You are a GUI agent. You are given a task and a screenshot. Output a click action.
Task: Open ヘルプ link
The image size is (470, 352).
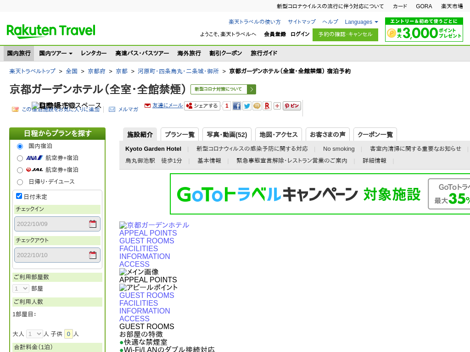pyautogui.click(x=330, y=22)
